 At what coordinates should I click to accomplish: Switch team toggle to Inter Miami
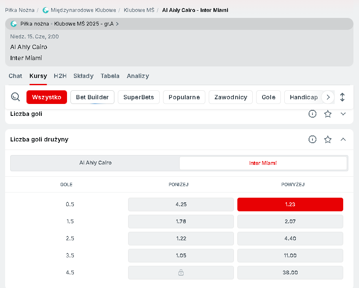263,163
